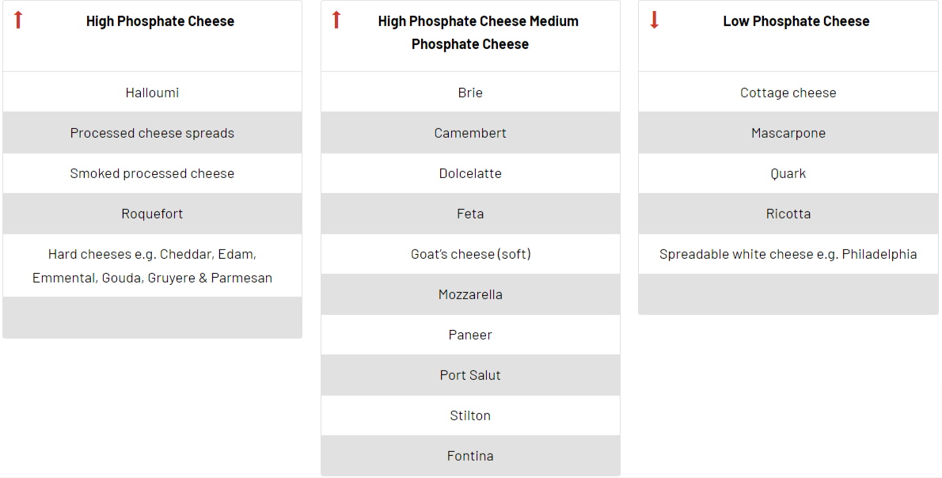Click the Port Salut entry

tap(470, 374)
